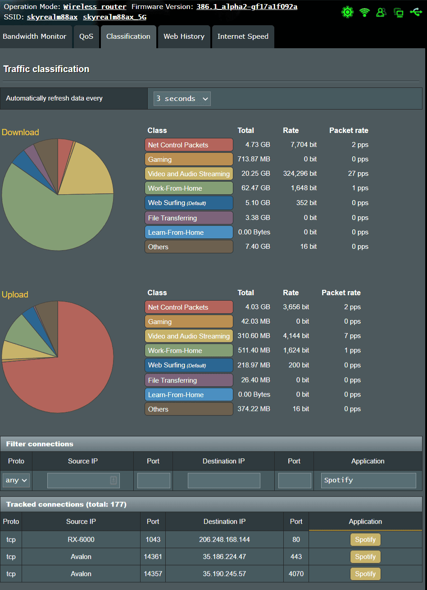Expand the Proto filter dropdown showing any
Screen dimensions: 427x590
(16, 480)
